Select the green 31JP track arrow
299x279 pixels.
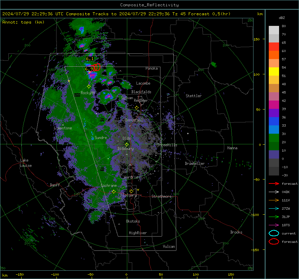coord(274,217)
